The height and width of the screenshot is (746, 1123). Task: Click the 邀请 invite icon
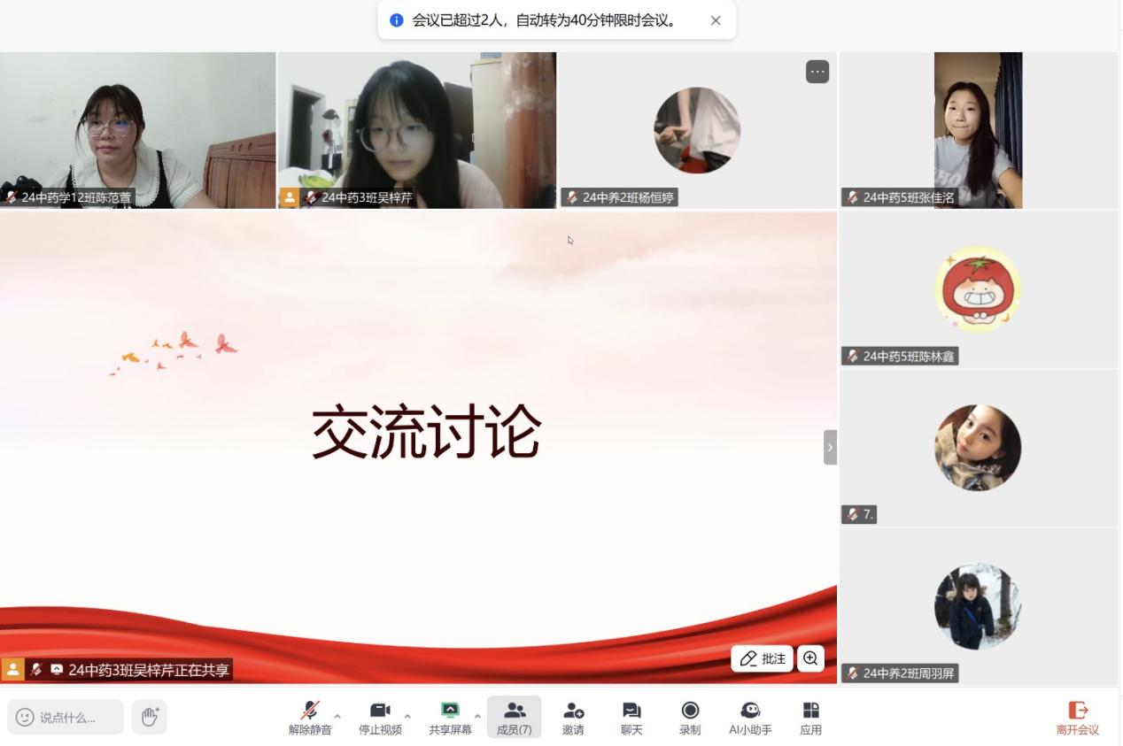coord(573,717)
